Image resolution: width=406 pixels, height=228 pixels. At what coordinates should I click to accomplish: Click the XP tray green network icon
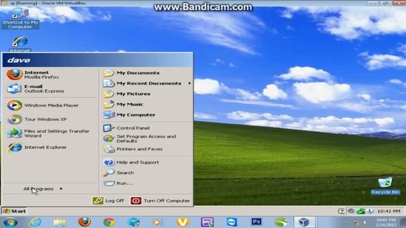361,211
